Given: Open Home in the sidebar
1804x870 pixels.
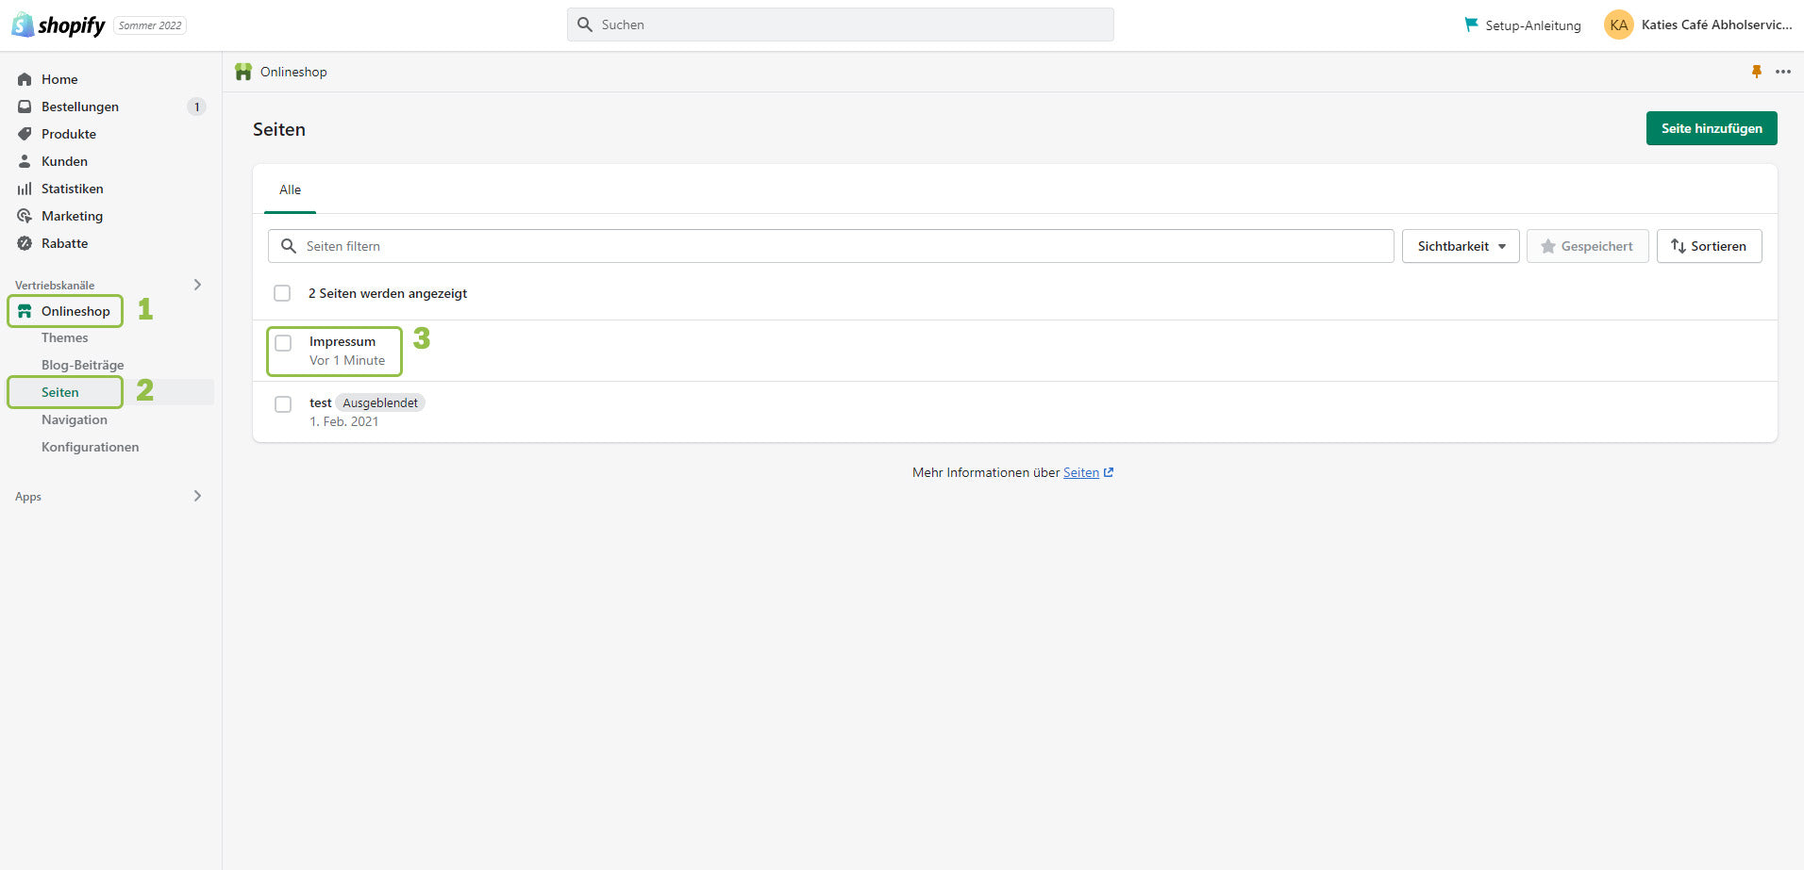Looking at the screenshot, I should (59, 79).
